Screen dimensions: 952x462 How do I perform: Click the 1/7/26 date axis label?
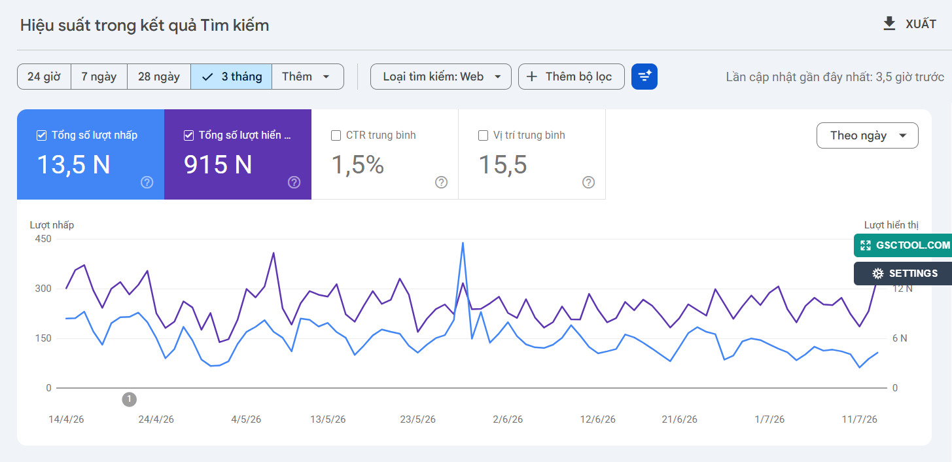pyautogui.click(x=769, y=419)
